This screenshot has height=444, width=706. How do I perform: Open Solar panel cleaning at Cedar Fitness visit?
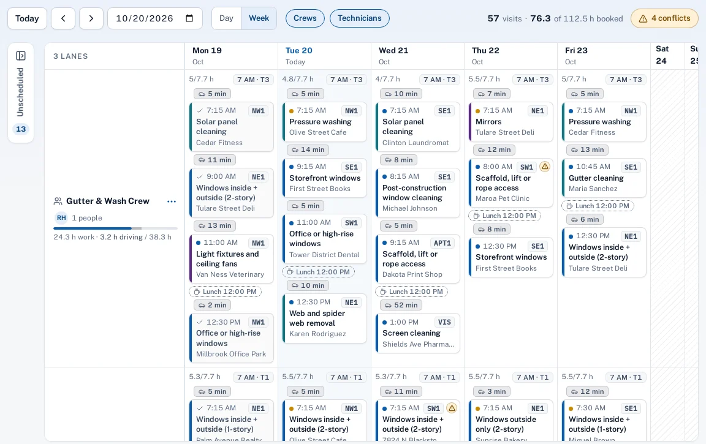232,127
